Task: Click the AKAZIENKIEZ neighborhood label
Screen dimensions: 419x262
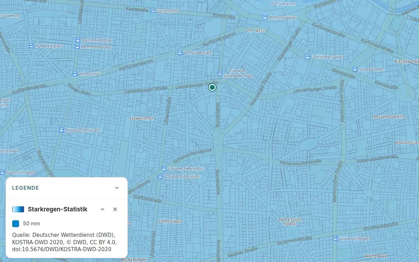Action: tap(376, 256)
